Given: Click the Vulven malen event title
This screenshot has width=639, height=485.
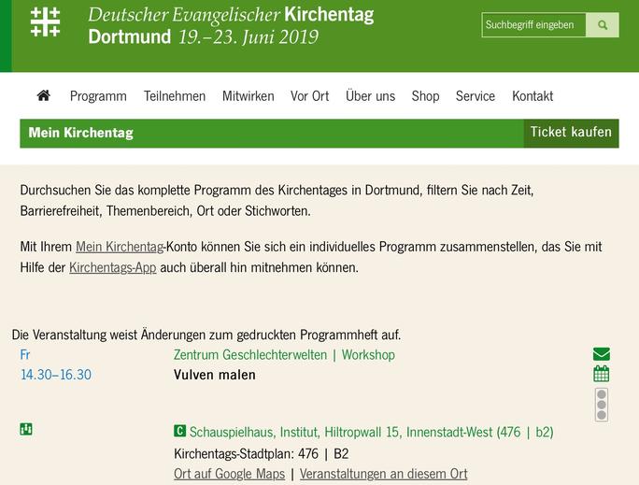Looking at the screenshot, I should pyautogui.click(x=214, y=375).
